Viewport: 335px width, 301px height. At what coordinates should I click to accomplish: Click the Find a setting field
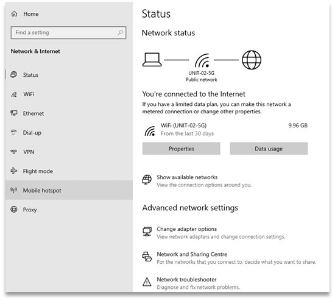68,32
